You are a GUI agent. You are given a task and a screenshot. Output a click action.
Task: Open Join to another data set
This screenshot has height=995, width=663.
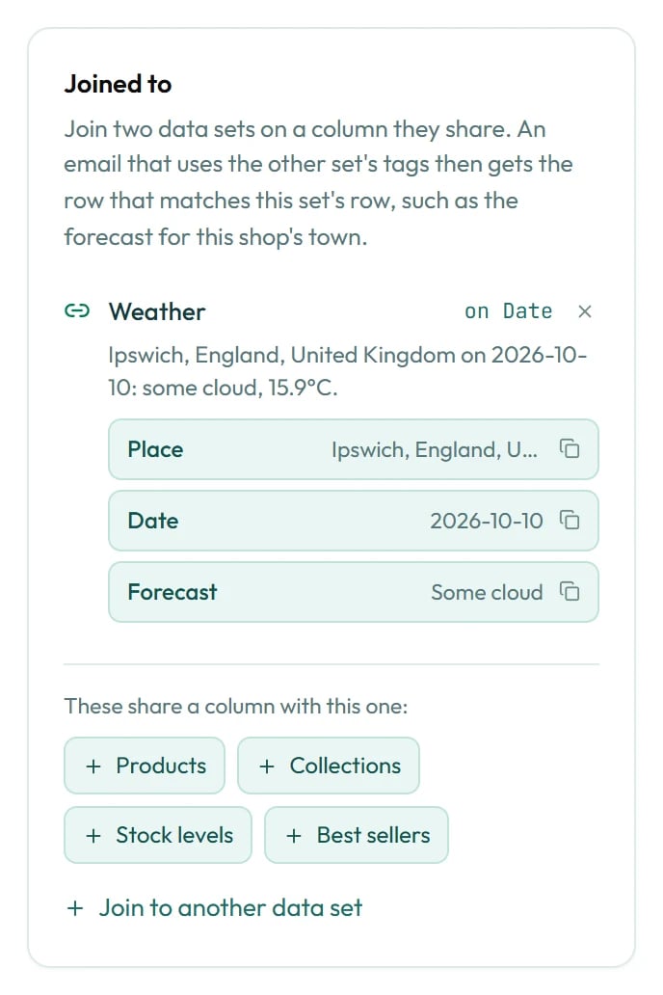[215, 907]
